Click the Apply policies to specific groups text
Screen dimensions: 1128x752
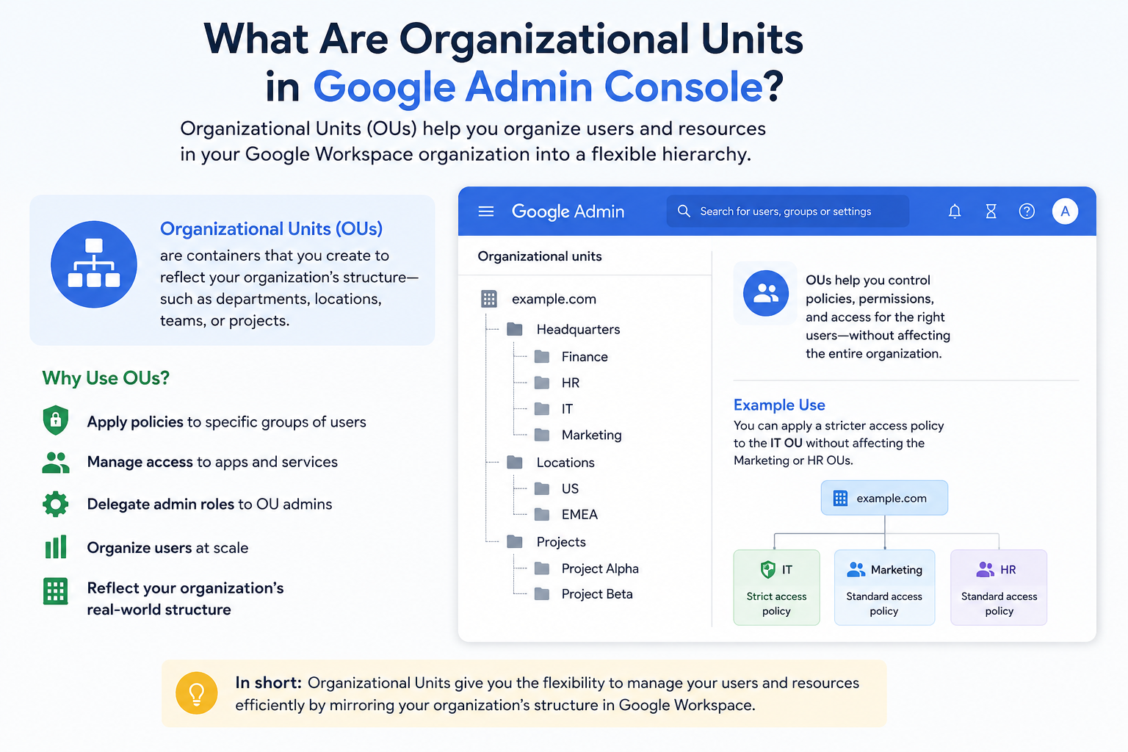226,422
